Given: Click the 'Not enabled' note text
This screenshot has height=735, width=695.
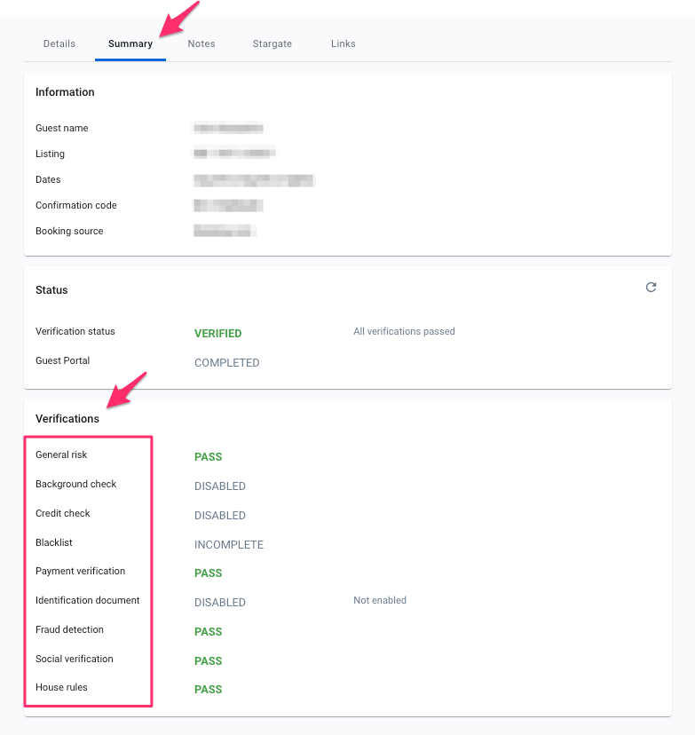Looking at the screenshot, I should point(379,601).
